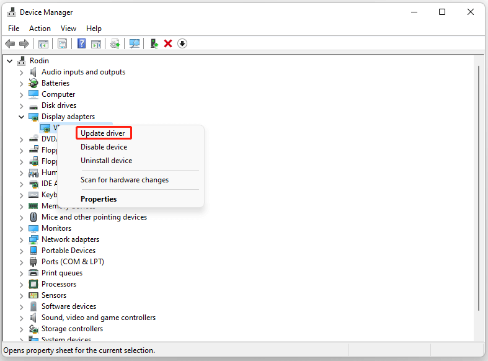Click the down-arrow Disable device toolbar icon
Screen dimensions: 488x361
coord(182,43)
